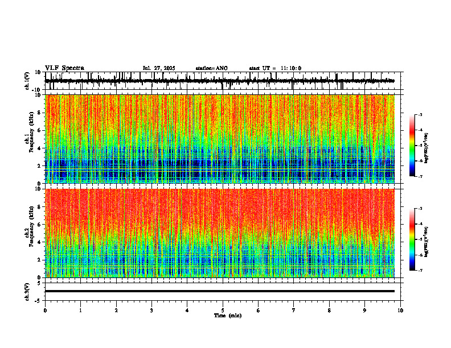This screenshot has height=348, width=451.
Task: Click the ch.3 flat voltage trace line
Action: pos(220,291)
